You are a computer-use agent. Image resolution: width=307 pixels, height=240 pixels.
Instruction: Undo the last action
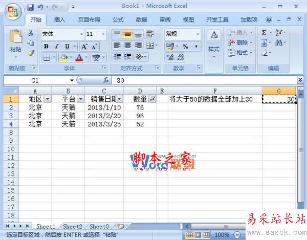point(40,7)
